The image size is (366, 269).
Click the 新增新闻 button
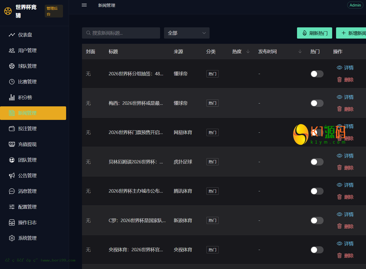(x=351, y=33)
